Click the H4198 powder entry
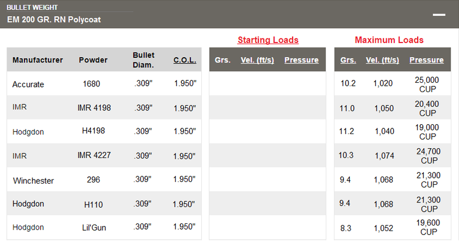This screenshot has width=459, height=249. [93, 131]
